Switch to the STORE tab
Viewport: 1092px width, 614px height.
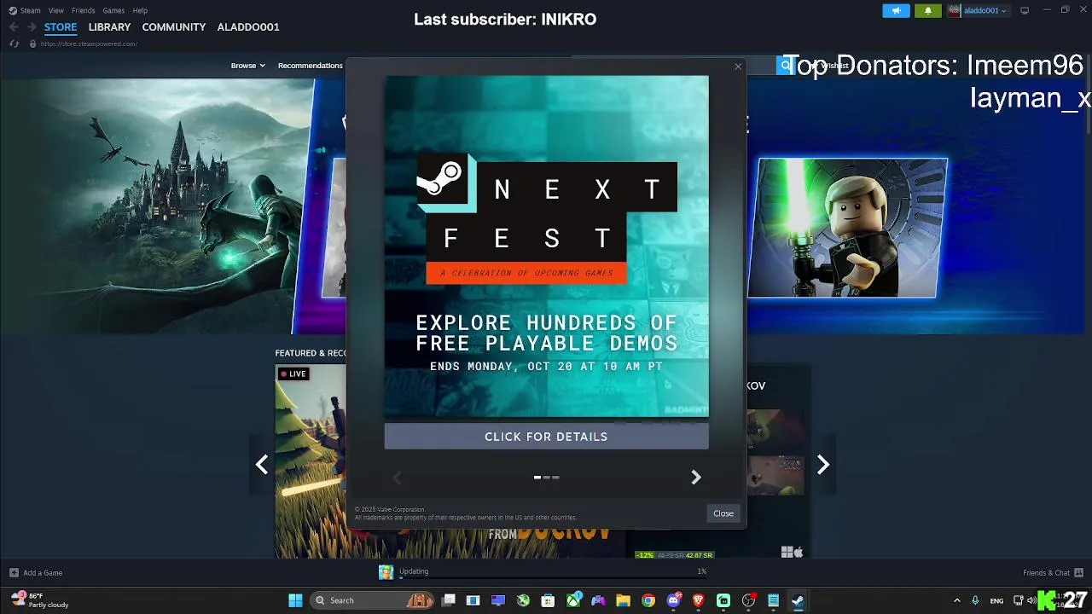coord(61,27)
